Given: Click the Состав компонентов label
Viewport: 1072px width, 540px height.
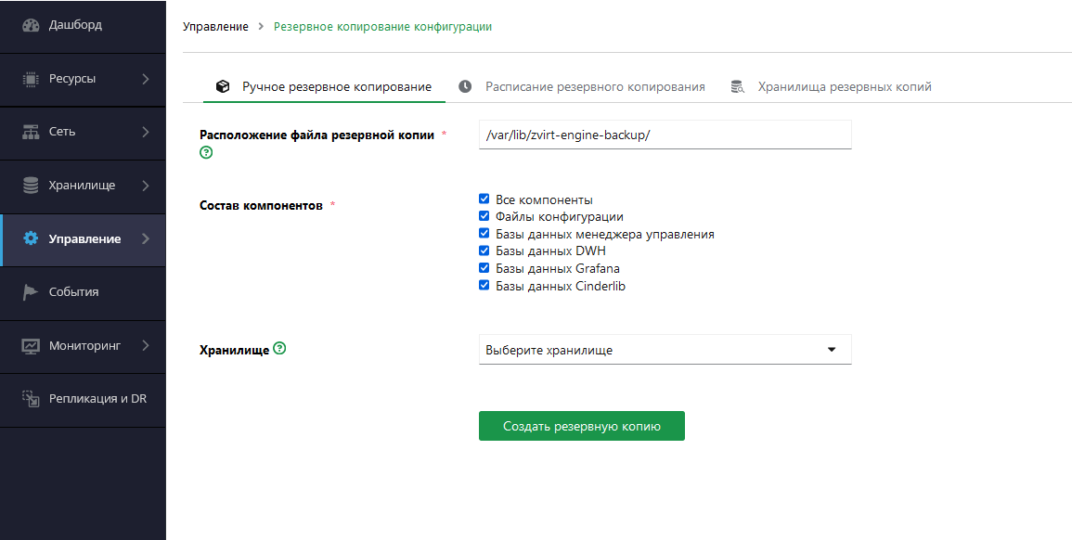Looking at the screenshot, I should 261,205.
